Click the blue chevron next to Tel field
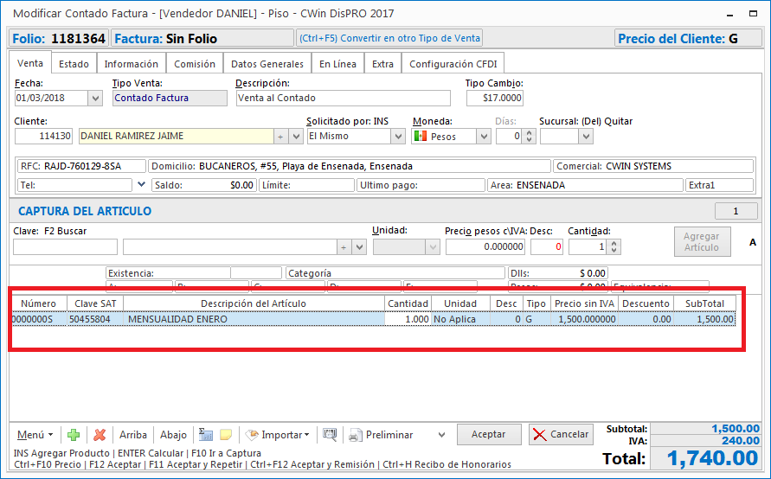Image resolution: width=771 pixels, height=479 pixels. pyautogui.click(x=141, y=184)
